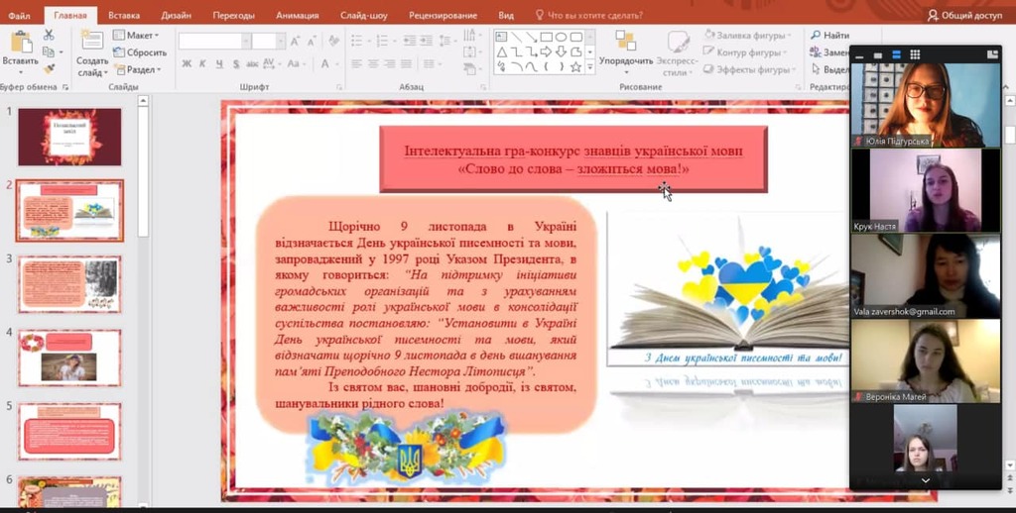Switch Zoom panel to grid gallery view
Image resolution: width=1016 pixels, height=513 pixels.
point(915,55)
